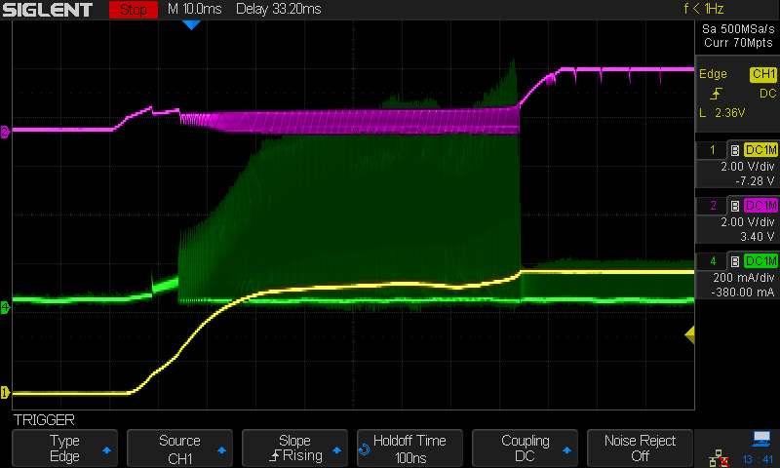This screenshot has width=780, height=468.
Task: Click the blue arrow on Coupling DC button
Action: tap(566, 450)
